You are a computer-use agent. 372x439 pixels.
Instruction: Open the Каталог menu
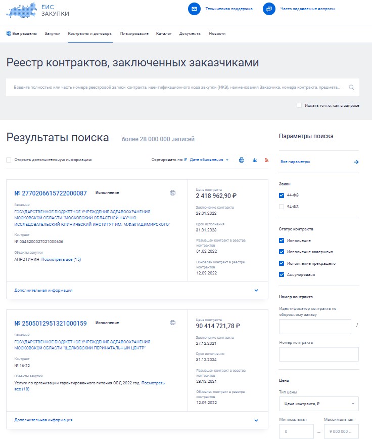pyautogui.click(x=163, y=33)
